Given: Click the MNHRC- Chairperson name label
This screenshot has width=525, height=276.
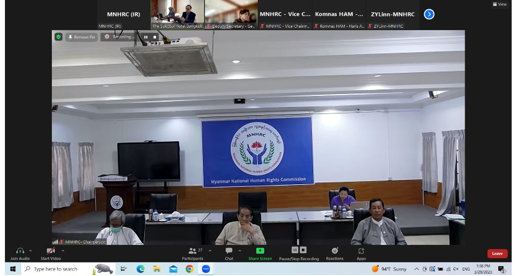Looking at the screenshot, I should point(85,241).
